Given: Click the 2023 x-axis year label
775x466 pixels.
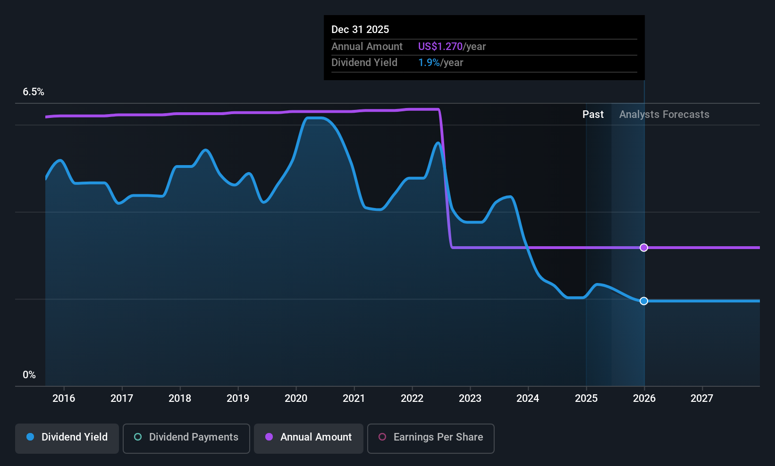Looking at the screenshot, I should (470, 399).
